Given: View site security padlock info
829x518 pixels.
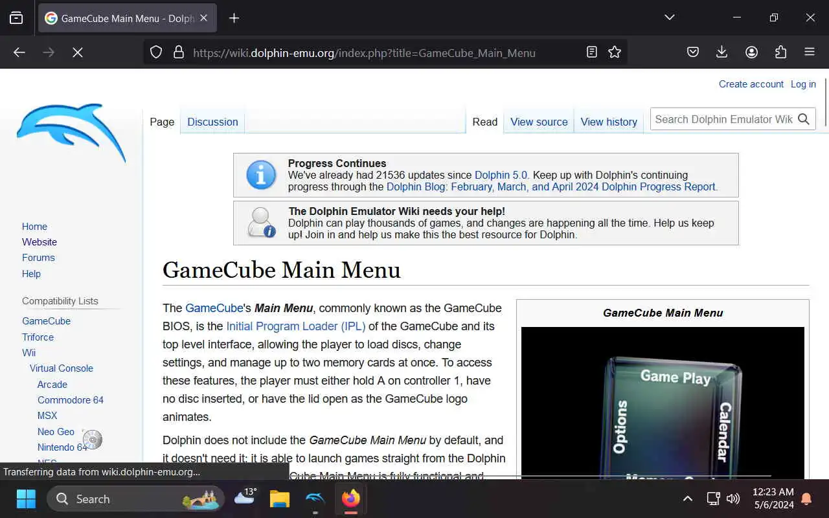Looking at the screenshot, I should [179, 52].
